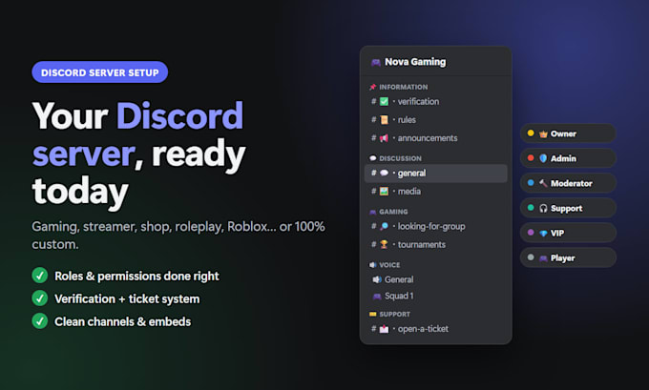The width and height of the screenshot is (649, 390).
Task: Click the speaker icon beside VOICE heading
Action: click(372, 265)
